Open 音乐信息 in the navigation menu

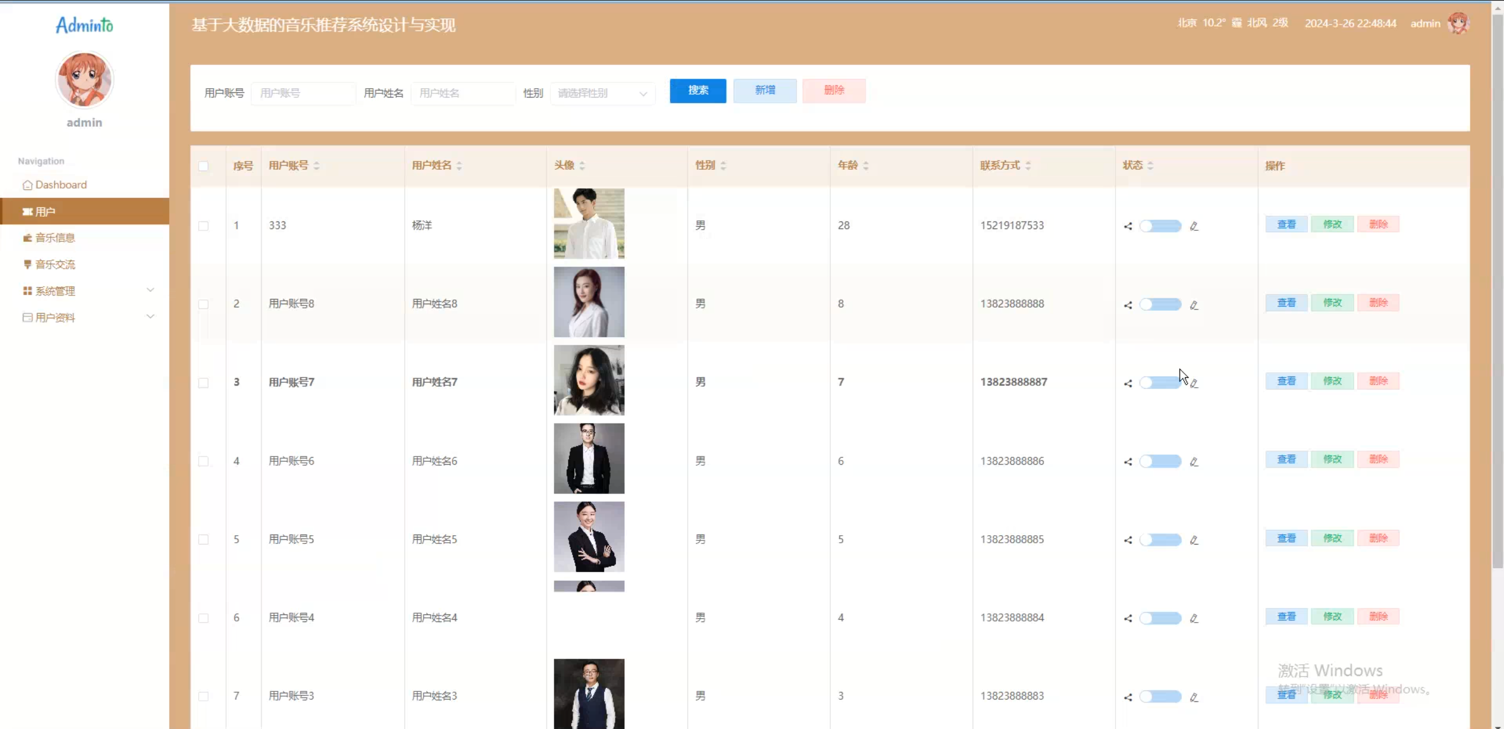[x=55, y=238]
